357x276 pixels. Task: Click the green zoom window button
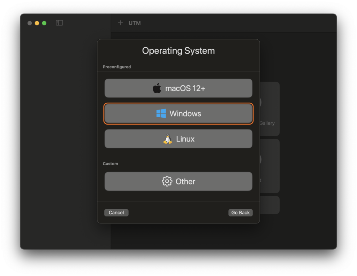tap(44, 23)
